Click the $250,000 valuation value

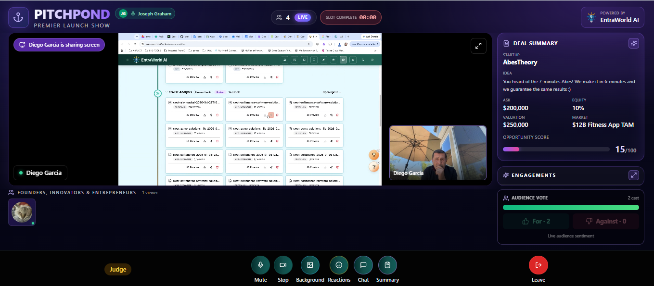pos(515,125)
